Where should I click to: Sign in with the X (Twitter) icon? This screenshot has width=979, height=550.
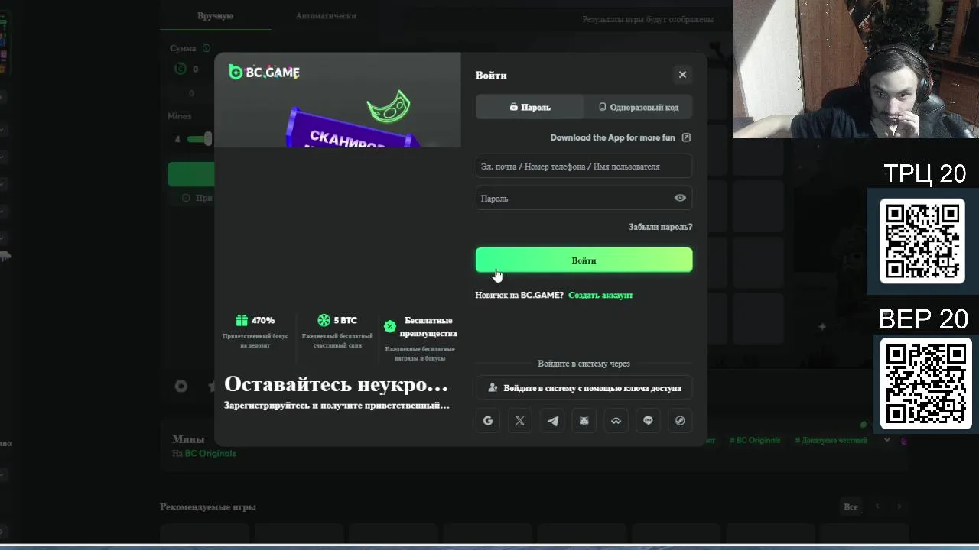coord(520,420)
